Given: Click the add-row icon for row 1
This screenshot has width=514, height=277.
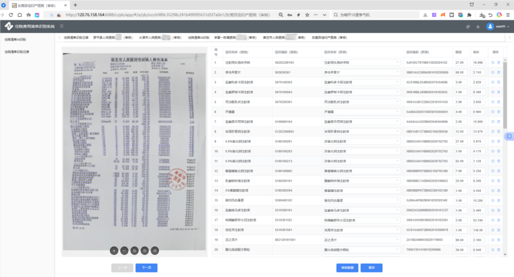Looking at the screenshot, I should pos(493,62).
